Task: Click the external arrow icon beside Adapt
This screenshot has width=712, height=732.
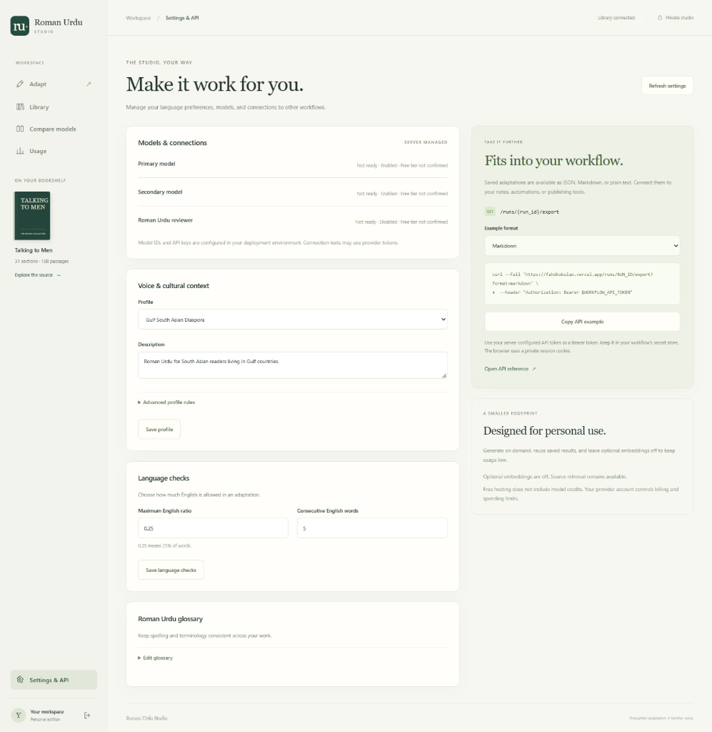Action: click(89, 84)
